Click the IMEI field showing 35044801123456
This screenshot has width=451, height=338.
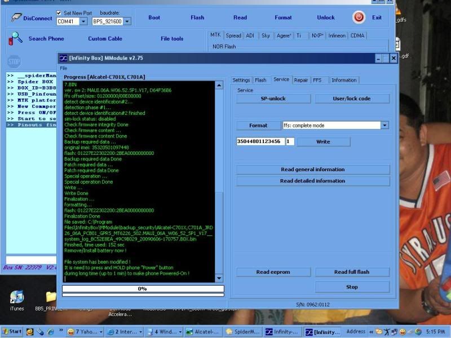tap(260, 141)
